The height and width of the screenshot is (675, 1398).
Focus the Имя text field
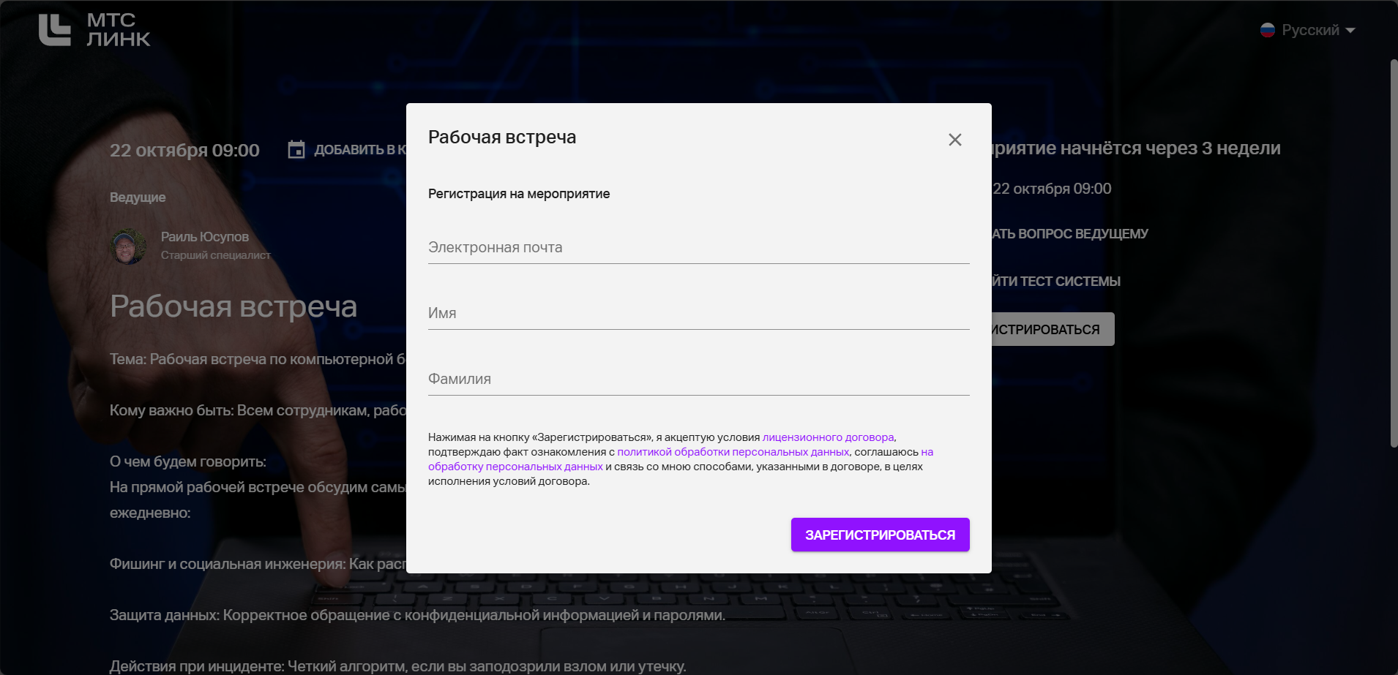click(x=698, y=314)
